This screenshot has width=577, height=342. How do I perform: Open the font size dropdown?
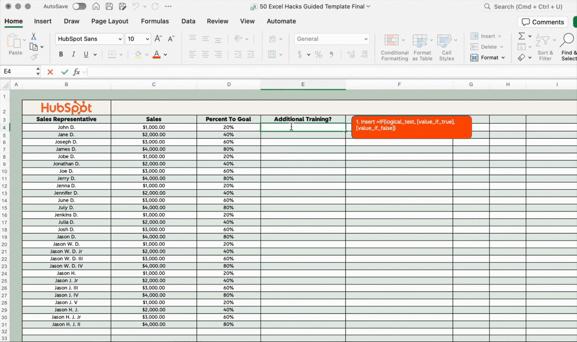147,39
